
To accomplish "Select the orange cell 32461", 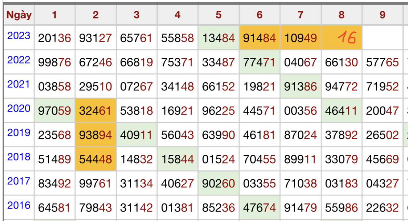I will [x=96, y=110].
